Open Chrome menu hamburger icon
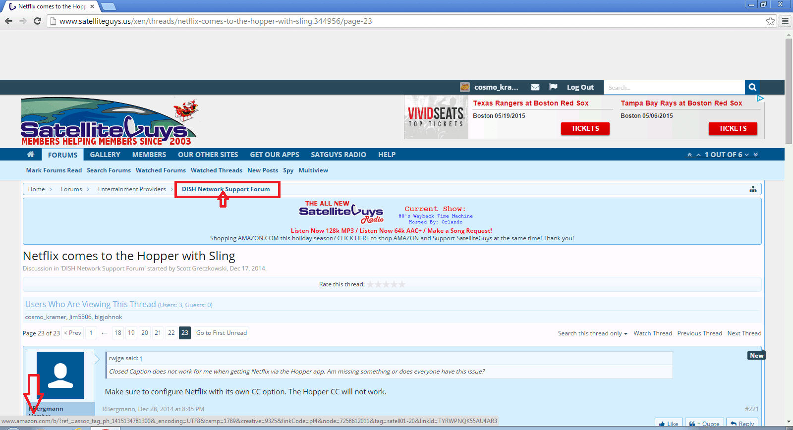Screen dimensions: 793x430 (x=785, y=21)
